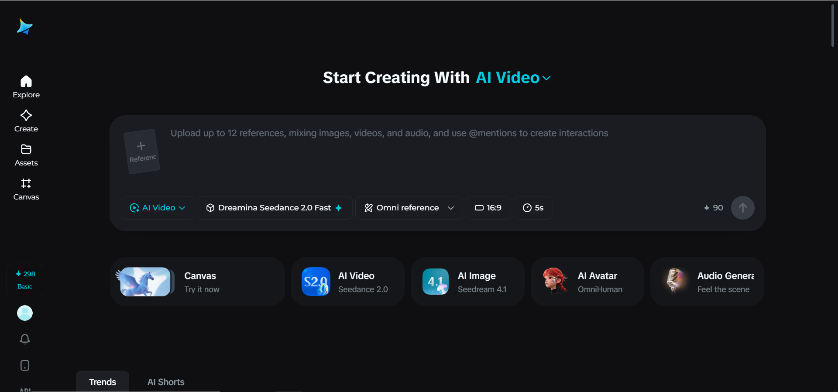
Task: Expand the Omni reference dropdown
Action: tap(409, 208)
